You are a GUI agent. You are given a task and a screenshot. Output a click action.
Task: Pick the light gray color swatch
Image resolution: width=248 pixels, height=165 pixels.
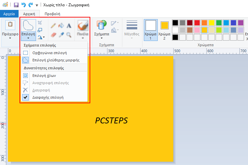(x=182, y=30)
